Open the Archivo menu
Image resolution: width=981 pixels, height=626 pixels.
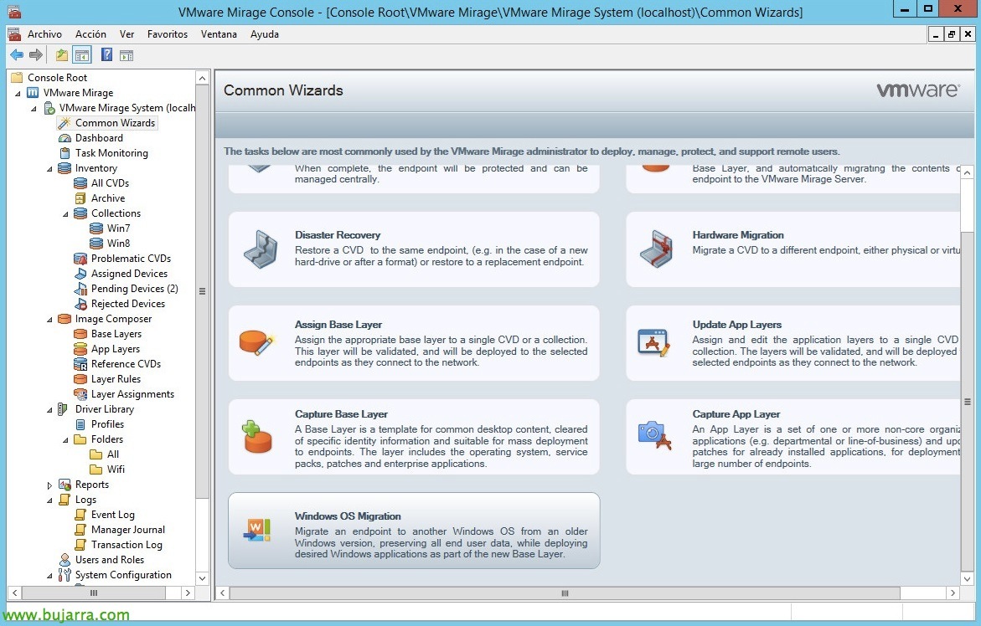coord(44,34)
